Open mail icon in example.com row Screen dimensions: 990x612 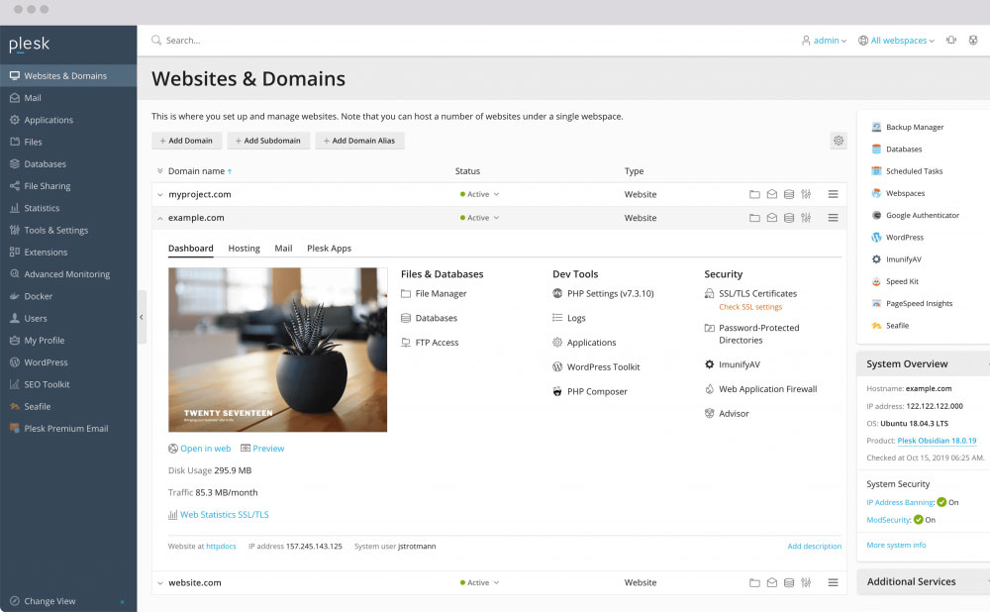coord(771,218)
